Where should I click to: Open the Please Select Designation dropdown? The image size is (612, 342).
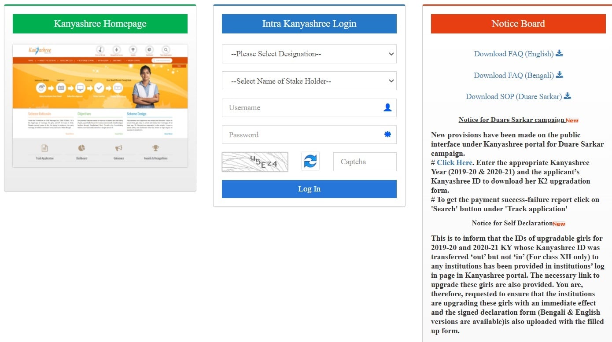click(x=309, y=54)
